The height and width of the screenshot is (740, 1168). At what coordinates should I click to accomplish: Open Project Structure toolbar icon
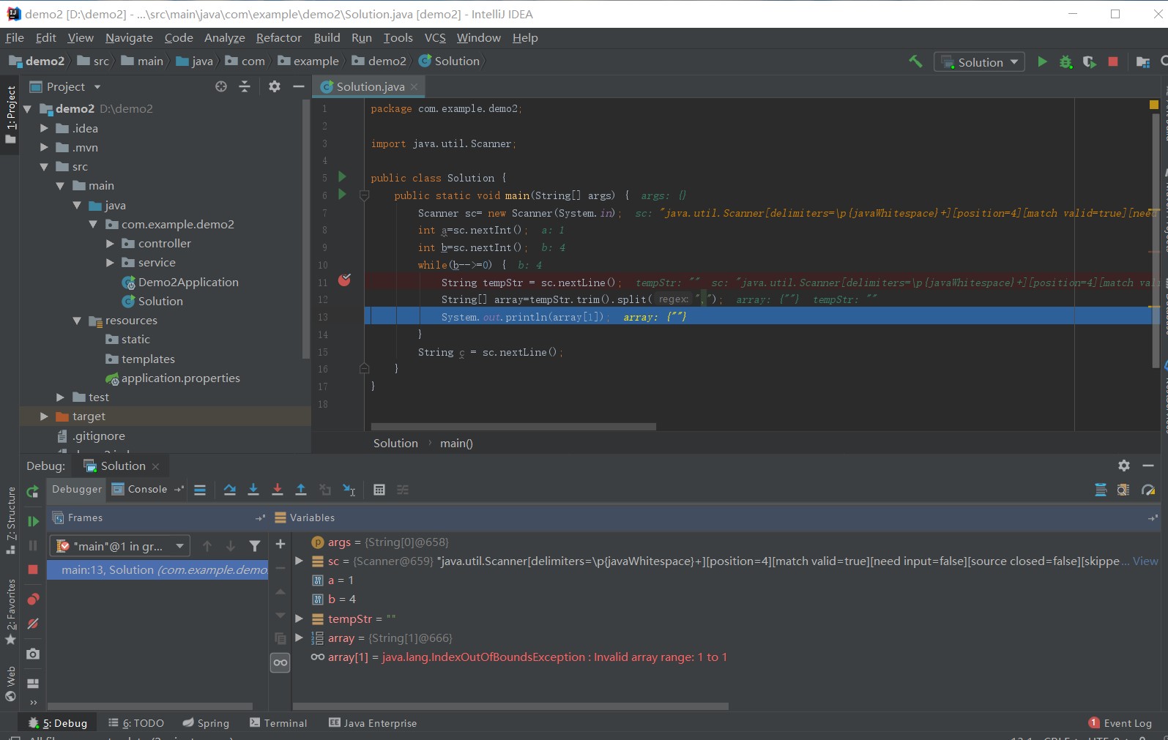[1142, 62]
